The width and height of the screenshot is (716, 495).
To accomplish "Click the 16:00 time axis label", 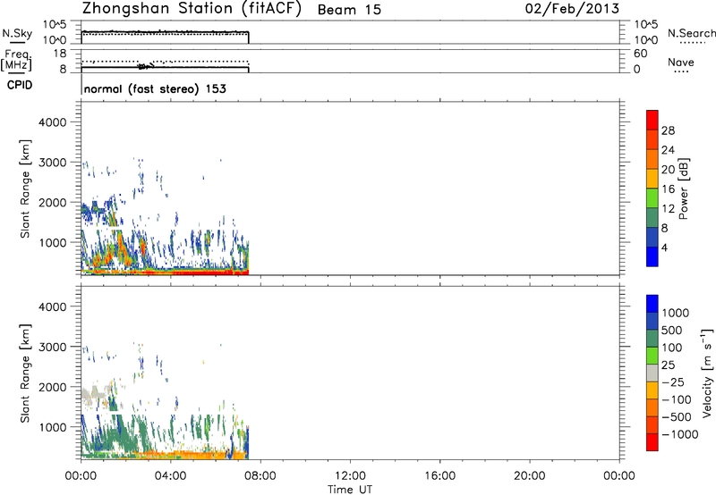I will 439,476.
